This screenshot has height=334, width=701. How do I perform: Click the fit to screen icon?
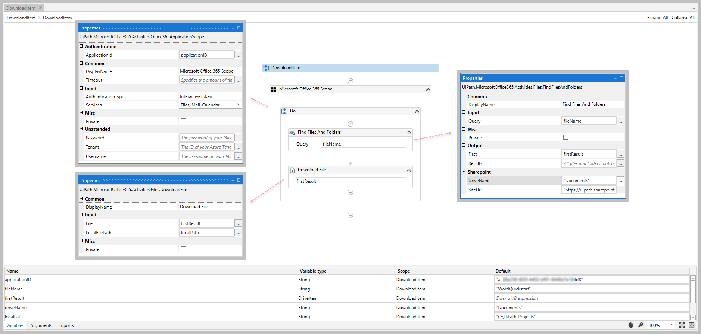(x=682, y=325)
